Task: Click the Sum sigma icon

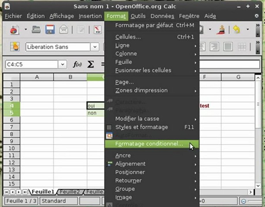Action: point(91,64)
